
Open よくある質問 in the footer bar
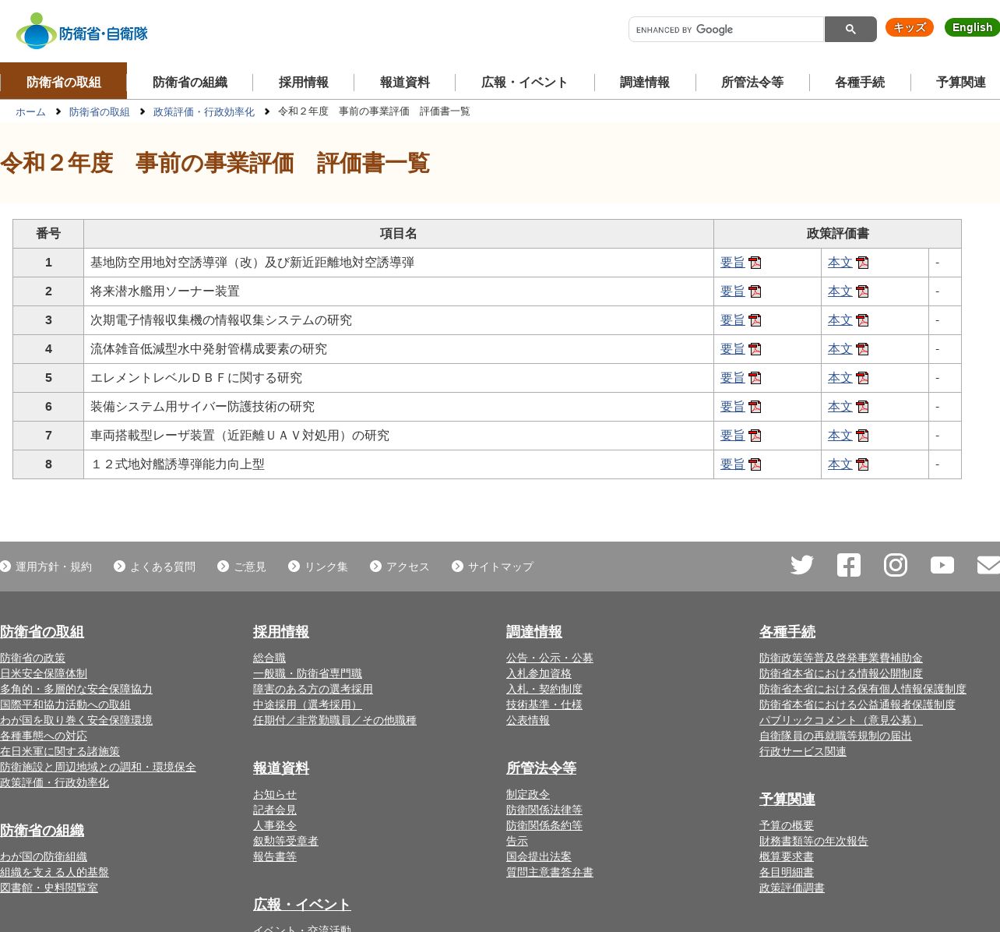coord(162,567)
